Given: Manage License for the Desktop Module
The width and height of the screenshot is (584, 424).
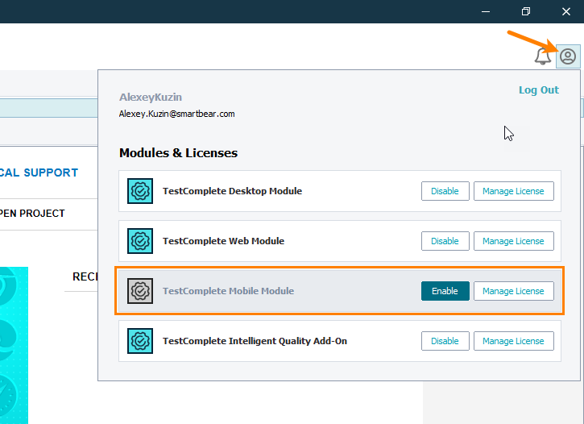Looking at the screenshot, I should pos(514,191).
